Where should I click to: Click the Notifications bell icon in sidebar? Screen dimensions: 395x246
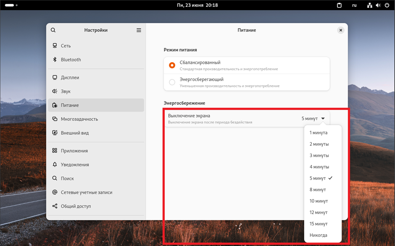[55, 165]
